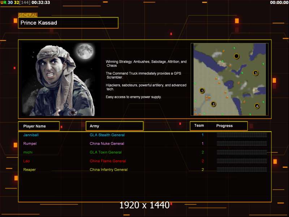Viewport: 289px width, 217px height.
Task: Click team number for Rumpel
Action: 203,144
